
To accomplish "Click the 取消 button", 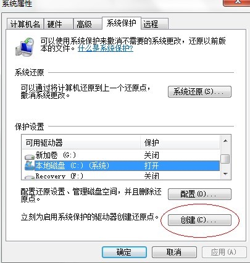I will coord(174,252).
